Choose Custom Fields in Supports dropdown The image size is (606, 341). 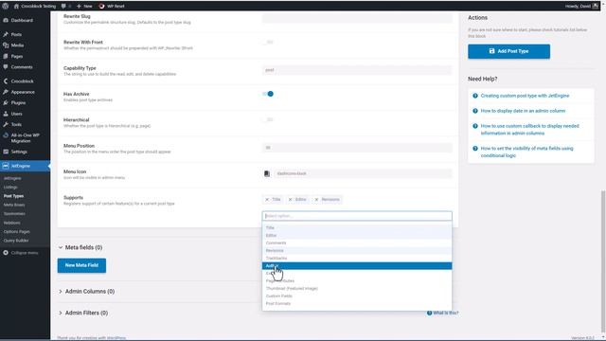click(x=357, y=296)
